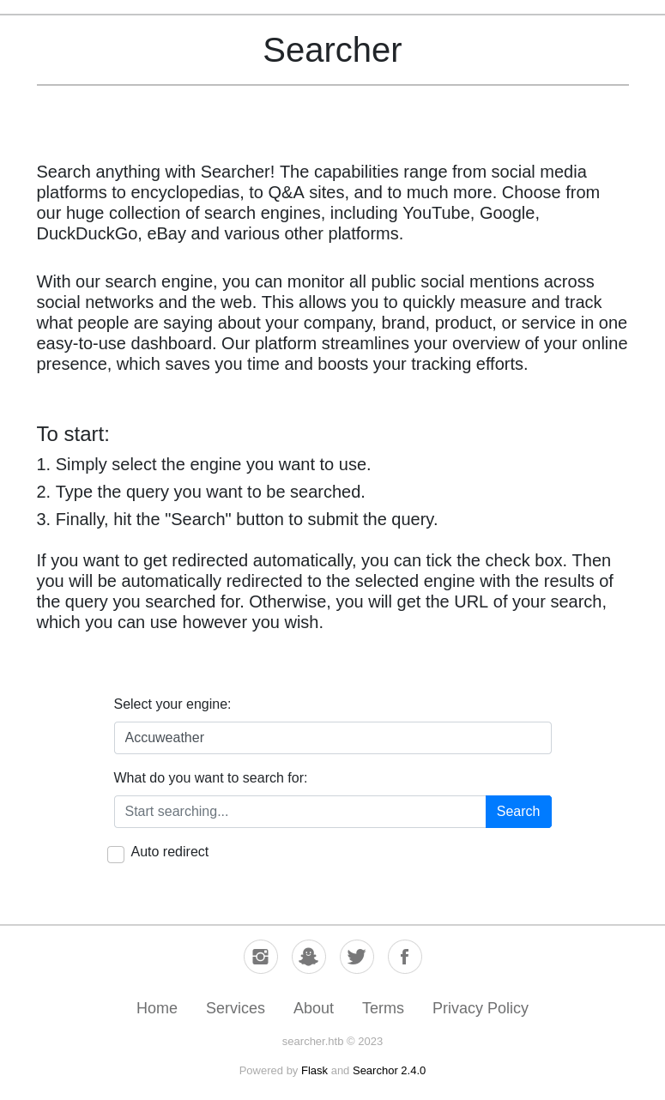Click the Auto redirect label text
The width and height of the screenshot is (665, 1100).
pyautogui.click(x=170, y=852)
